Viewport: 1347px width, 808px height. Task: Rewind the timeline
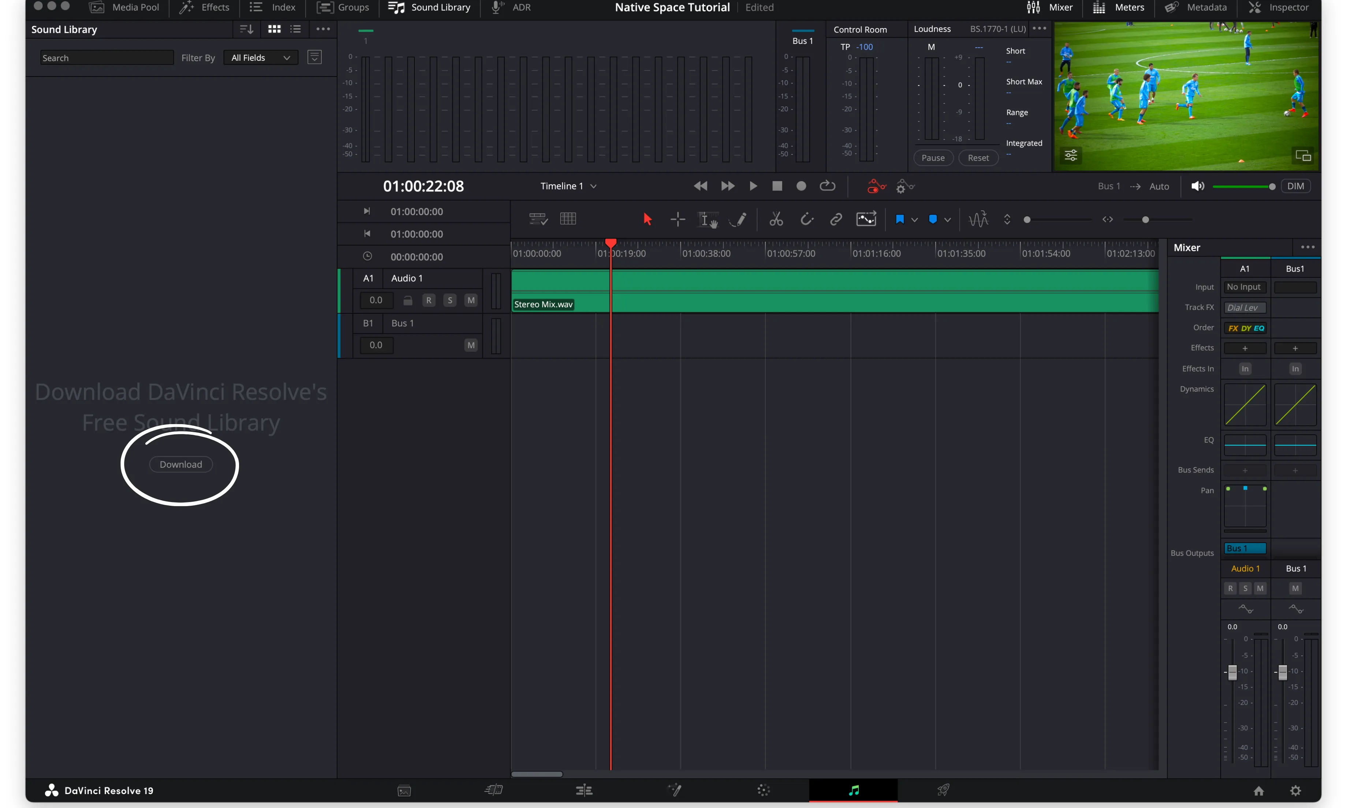point(700,186)
